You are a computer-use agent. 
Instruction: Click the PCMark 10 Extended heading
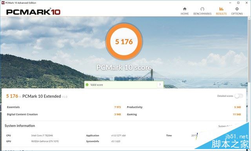tap(42, 96)
